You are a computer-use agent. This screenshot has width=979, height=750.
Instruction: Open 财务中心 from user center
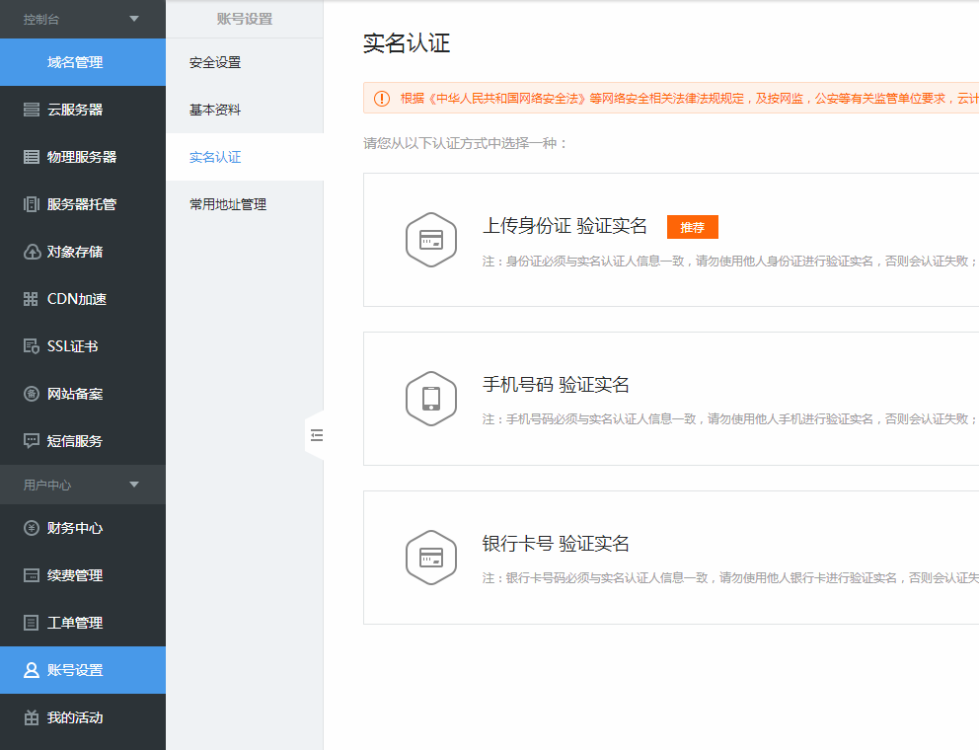coord(83,528)
